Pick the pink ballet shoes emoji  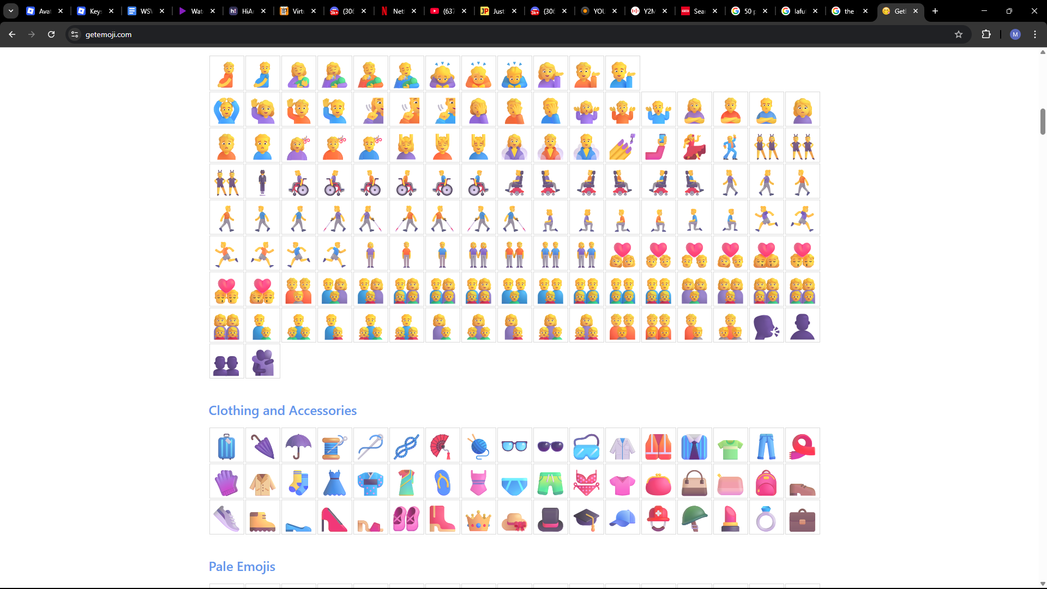tap(407, 518)
